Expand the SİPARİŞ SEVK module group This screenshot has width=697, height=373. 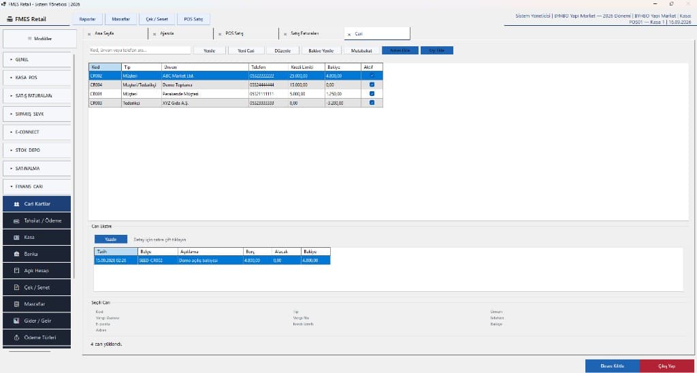coord(37,114)
